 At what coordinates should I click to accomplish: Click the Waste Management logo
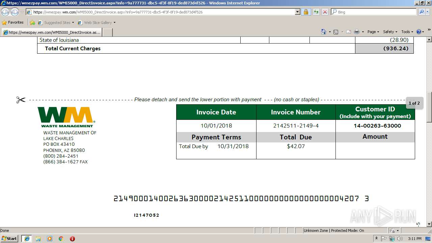(66, 117)
